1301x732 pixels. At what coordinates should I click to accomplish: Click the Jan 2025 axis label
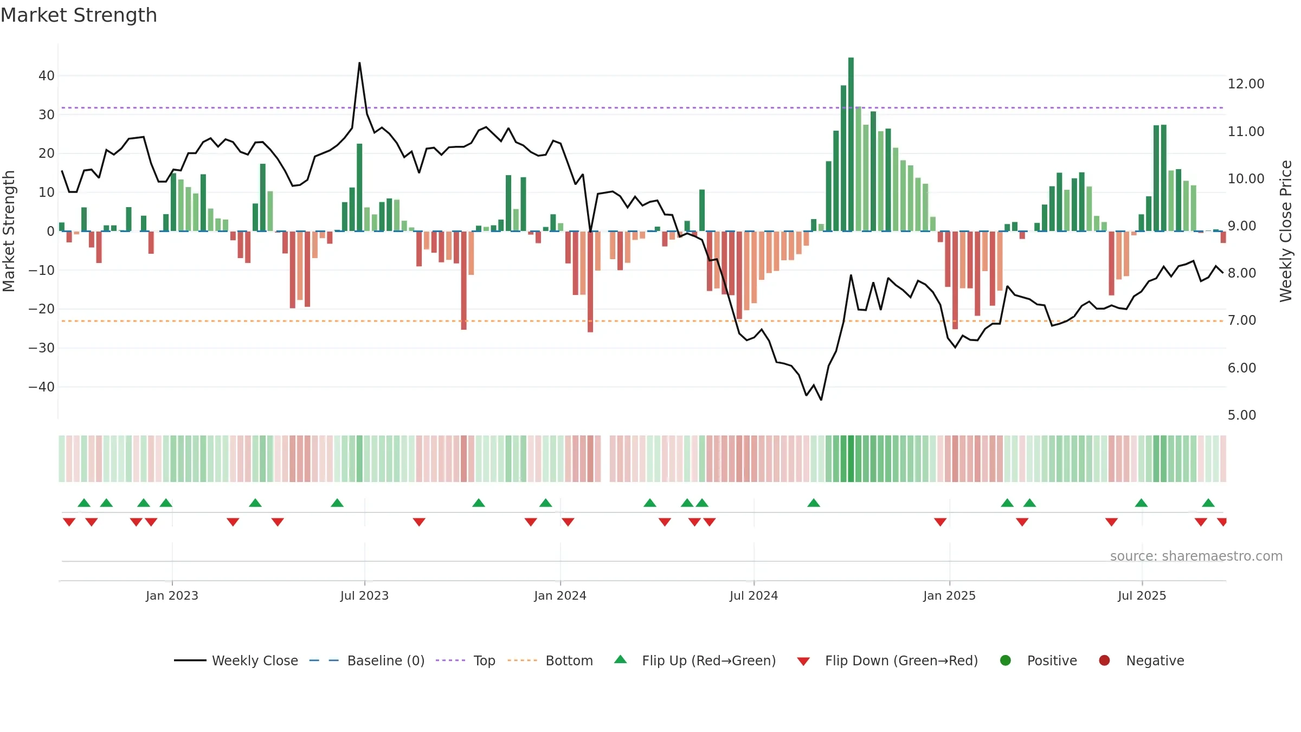[x=949, y=595]
